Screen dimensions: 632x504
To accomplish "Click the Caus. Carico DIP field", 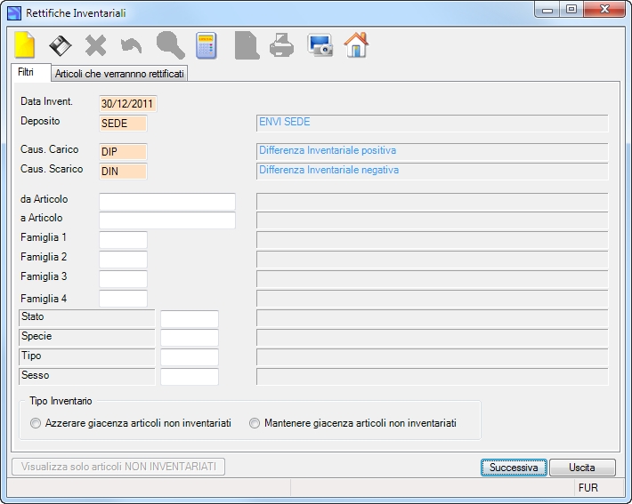I will click(124, 152).
